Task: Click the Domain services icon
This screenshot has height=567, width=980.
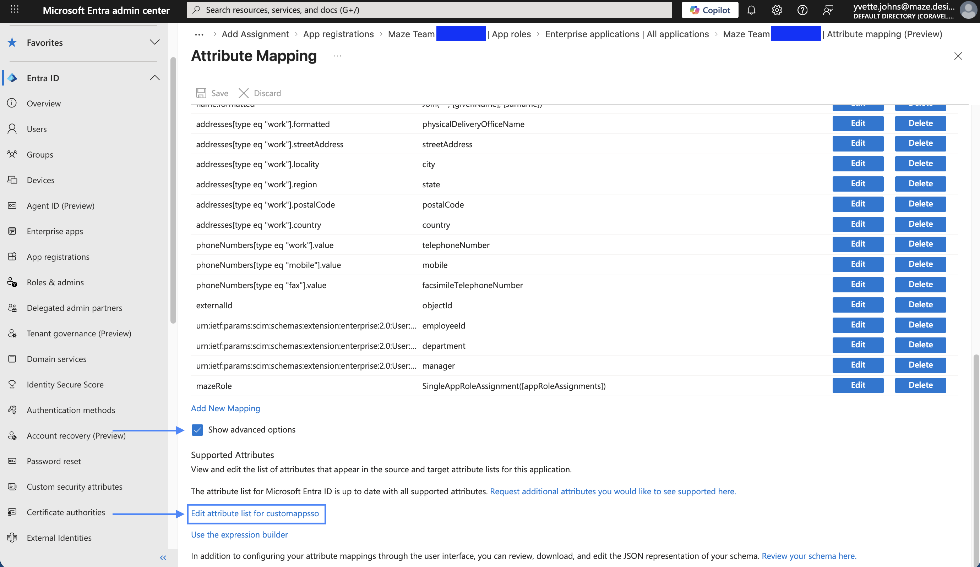Action: (12, 359)
